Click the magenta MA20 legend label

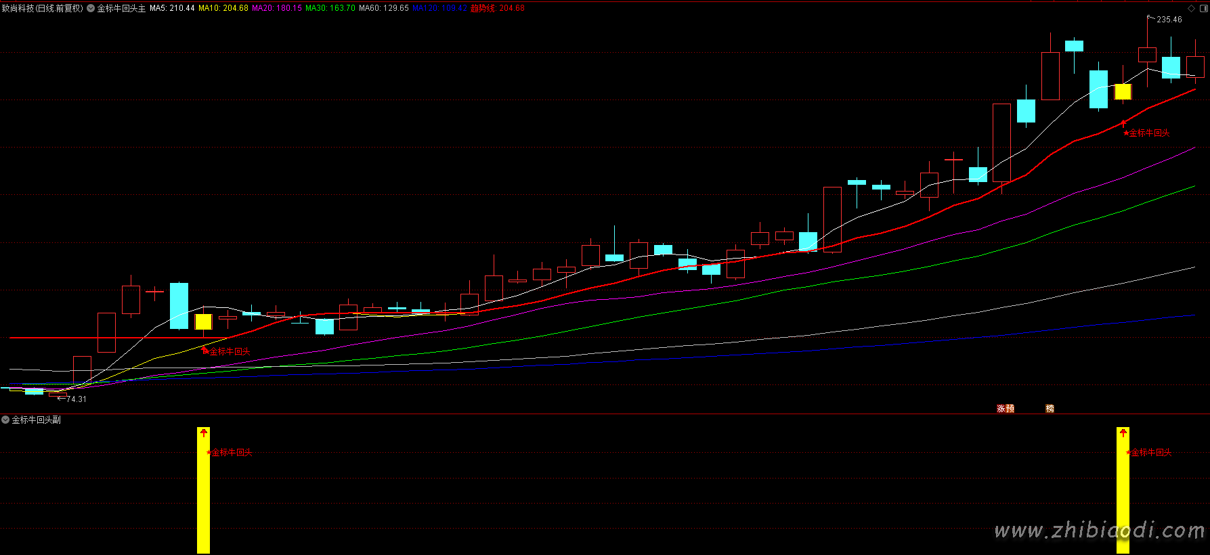point(277,8)
